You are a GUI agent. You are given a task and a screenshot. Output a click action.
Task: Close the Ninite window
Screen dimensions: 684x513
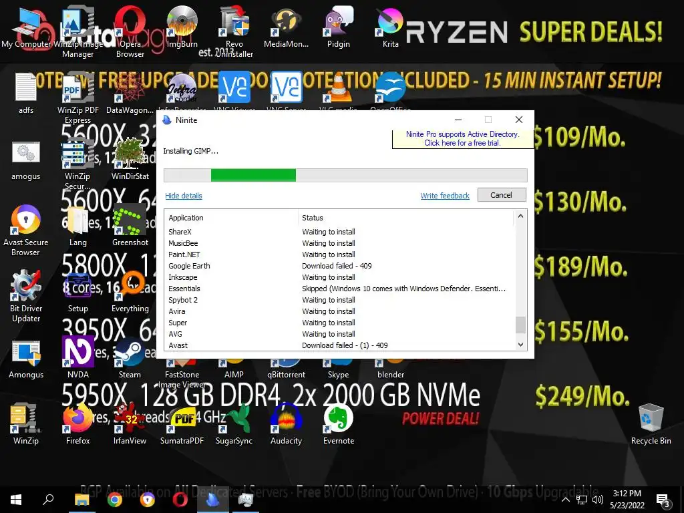coord(518,120)
